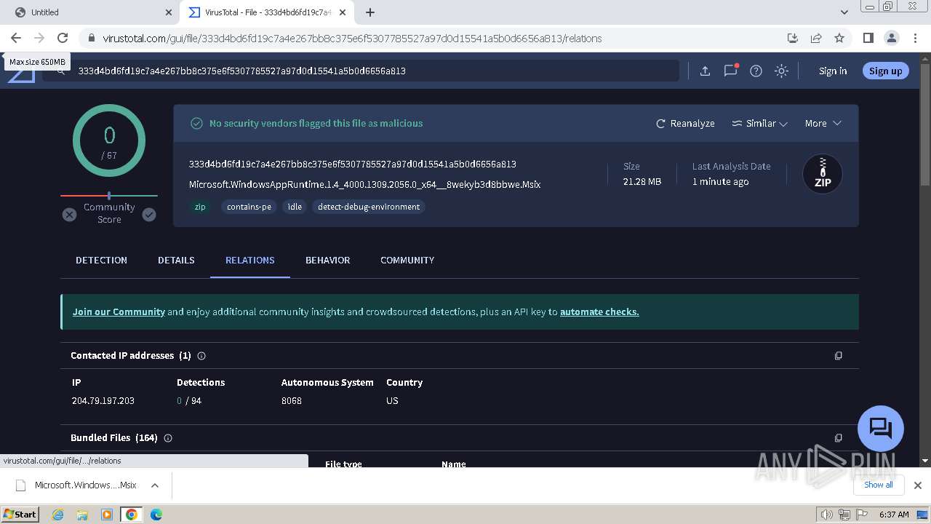Bookmark this page with star icon
This screenshot has height=524, width=931.
coord(839,38)
